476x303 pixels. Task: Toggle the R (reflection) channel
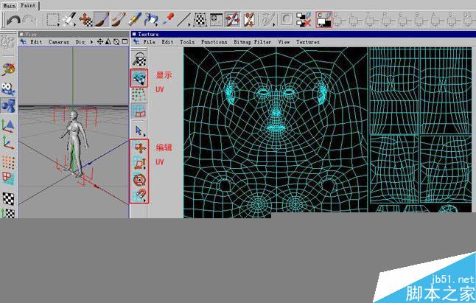(388, 19)
